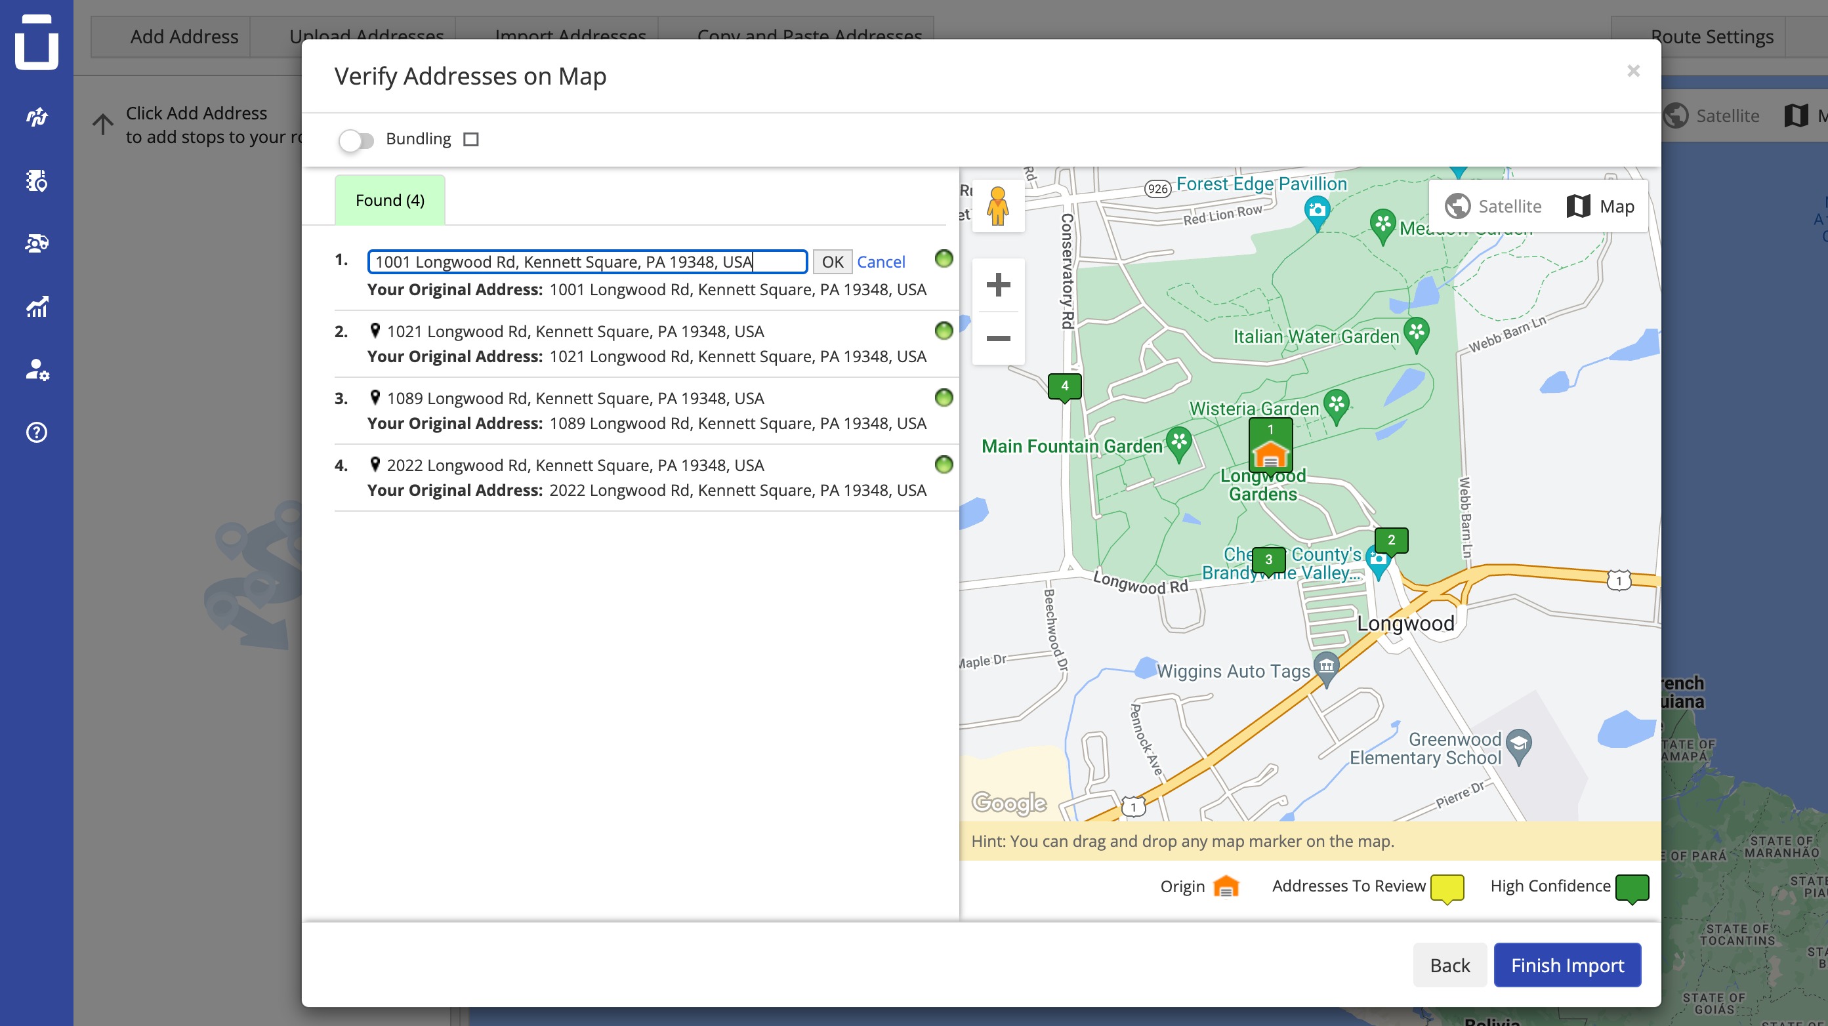Click the Main Fountain Garden map pin
Image resolution: width=1828 pixels, height=1026 pixels.
(x=1178, y=444)
